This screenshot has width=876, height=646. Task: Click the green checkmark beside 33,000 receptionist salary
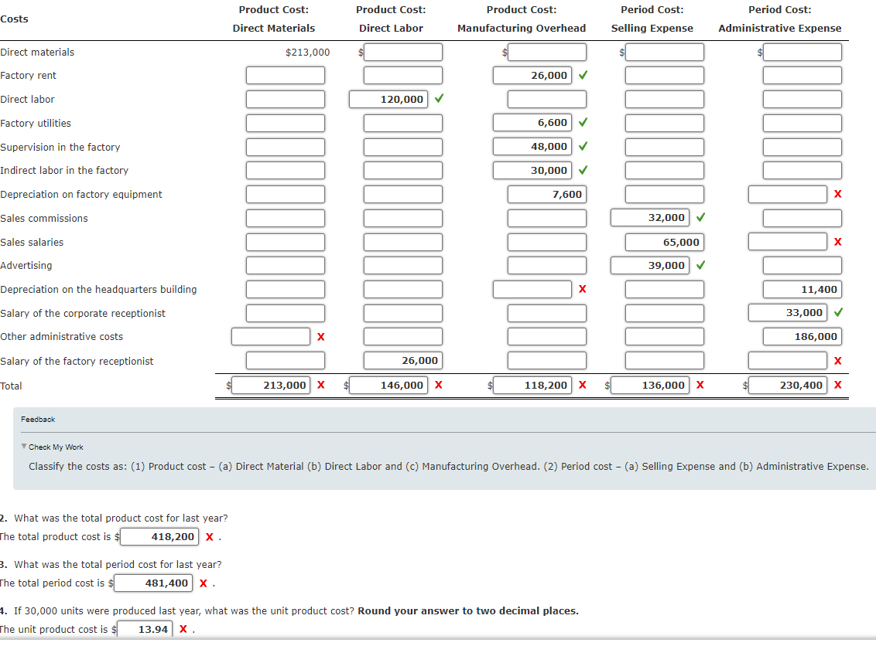[839, 312]
